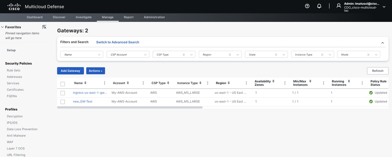This screenshot has width=392, height=157.
Task: Open Switch to Advanced Search link
Action: click(x=118, y=42)
